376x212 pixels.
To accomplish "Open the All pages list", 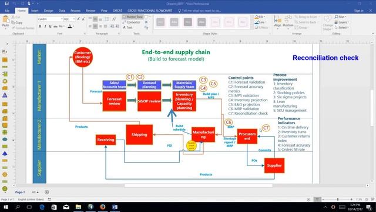I will 35,192.
